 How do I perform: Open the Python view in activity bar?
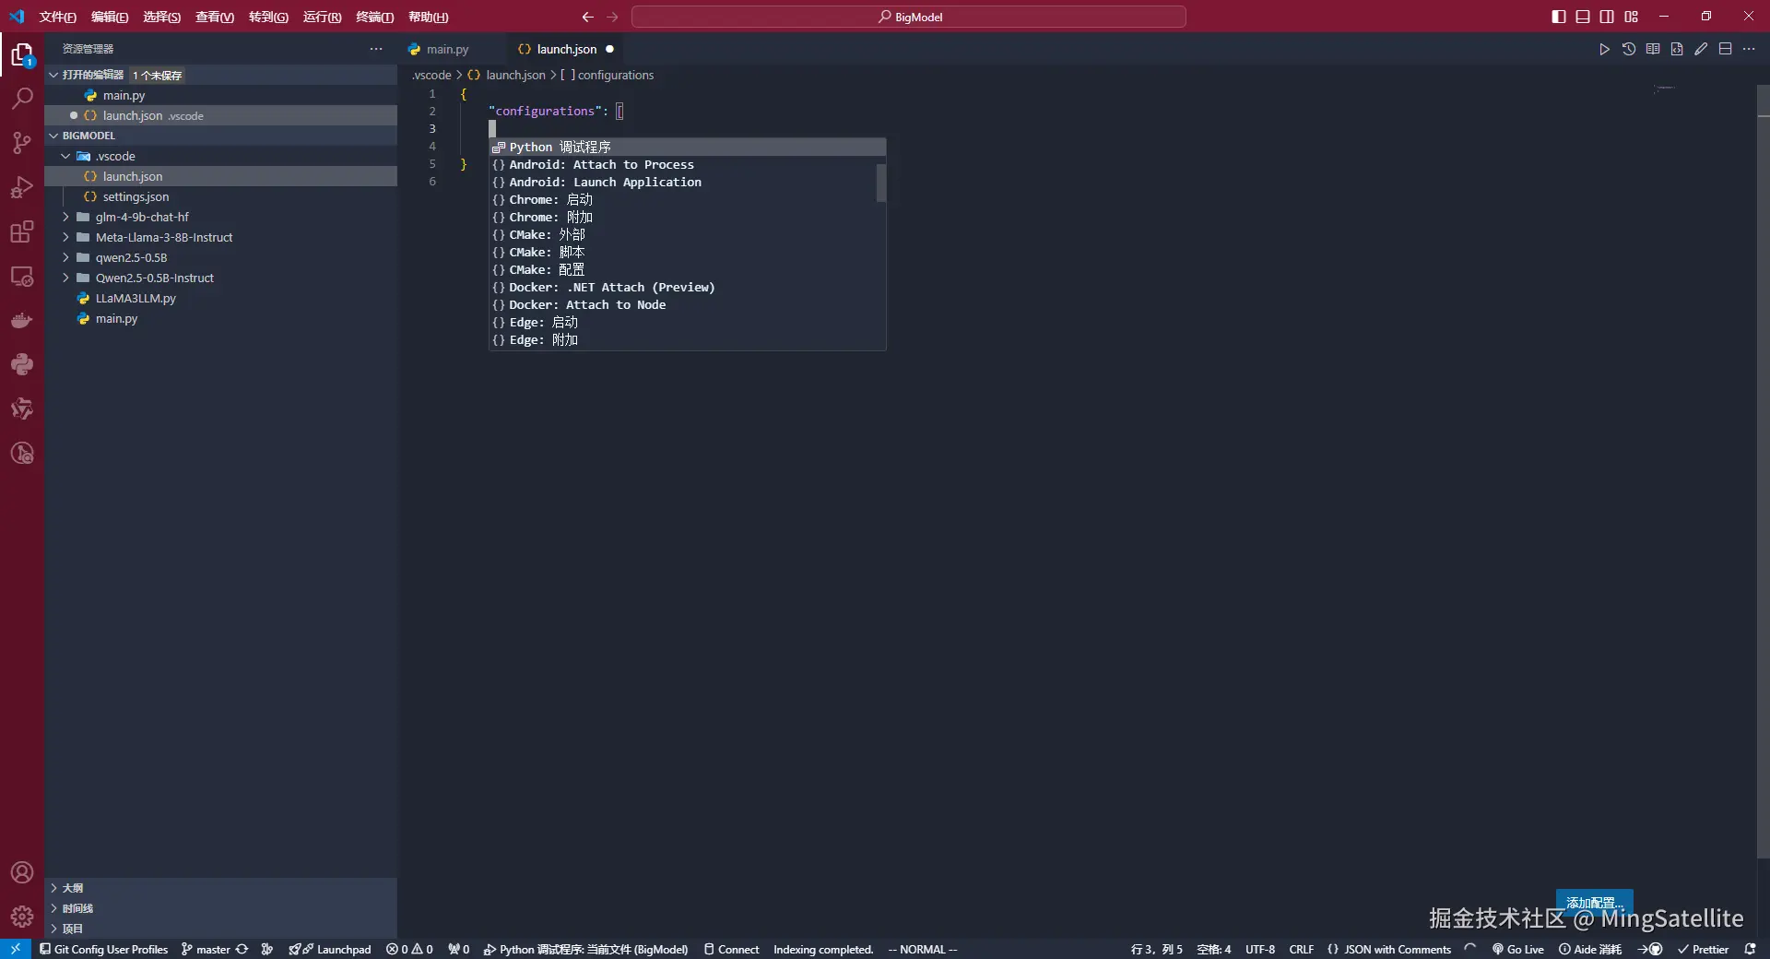pyautogui.click(x=22, y=364)
